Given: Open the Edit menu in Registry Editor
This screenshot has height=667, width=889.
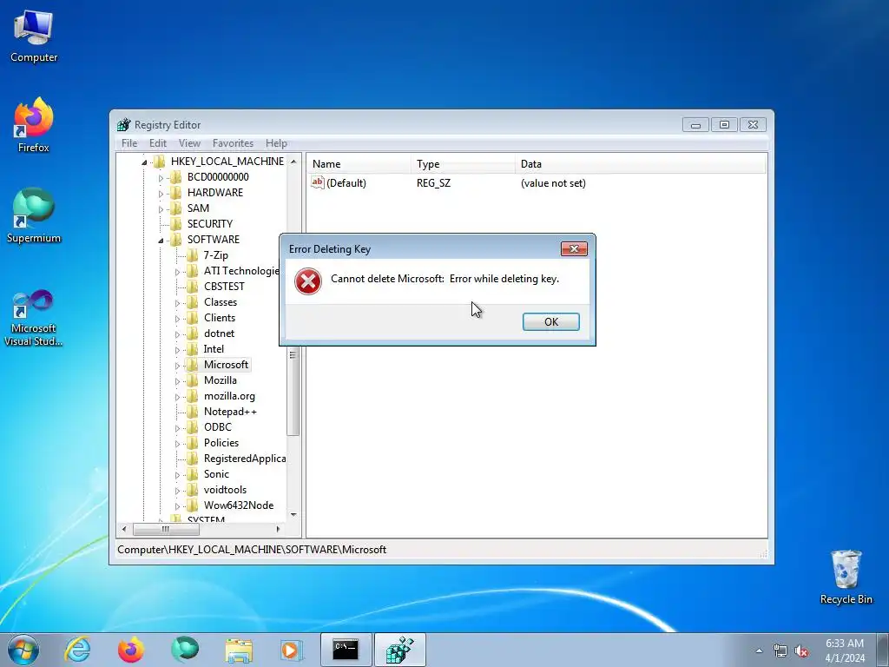Looking at the screenshot, I should [158, 143].
